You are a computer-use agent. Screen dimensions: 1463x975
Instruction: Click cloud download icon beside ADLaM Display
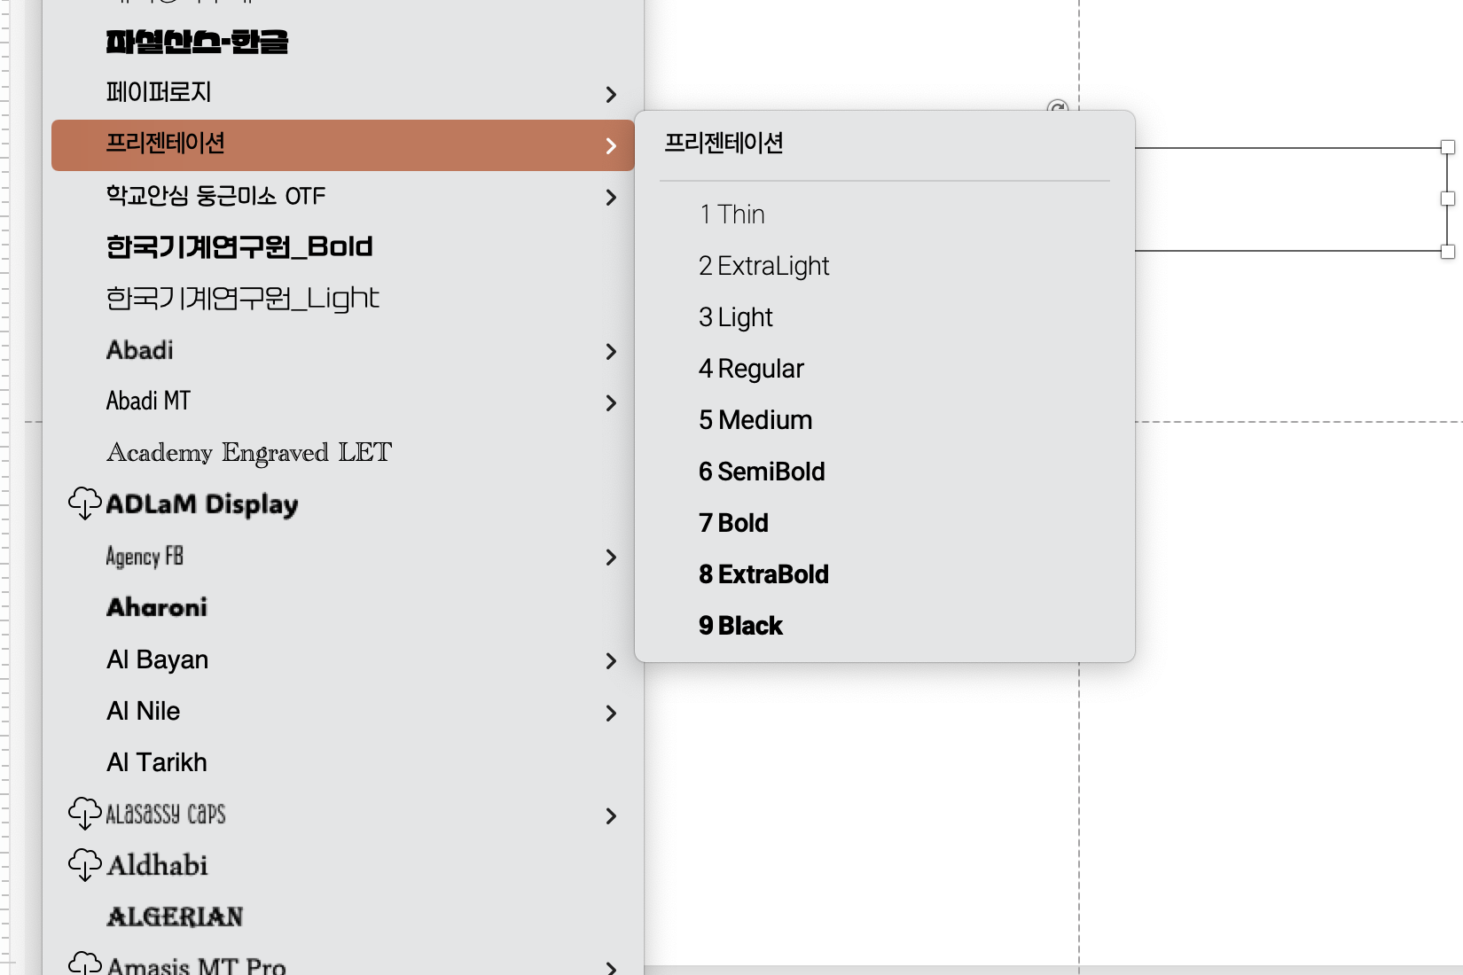click(x=85, y=503)
